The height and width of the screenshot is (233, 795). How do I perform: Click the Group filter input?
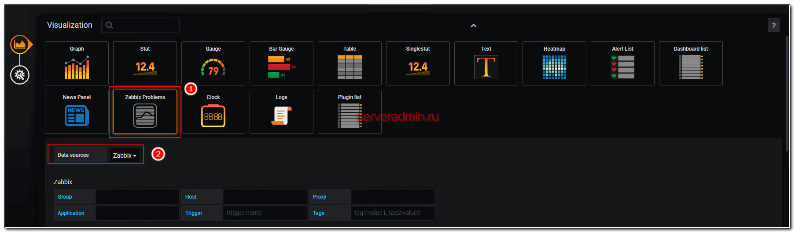(137, 196)
